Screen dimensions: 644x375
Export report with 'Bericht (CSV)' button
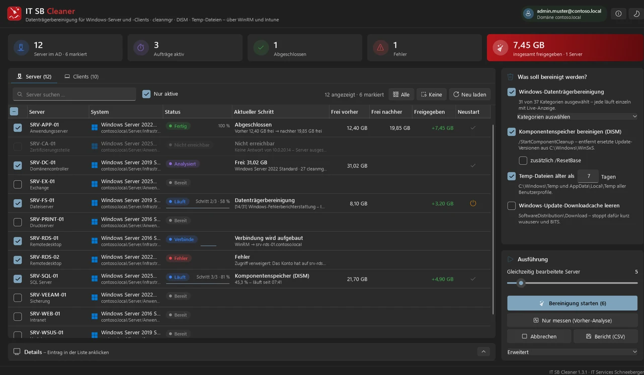point(606,336)
